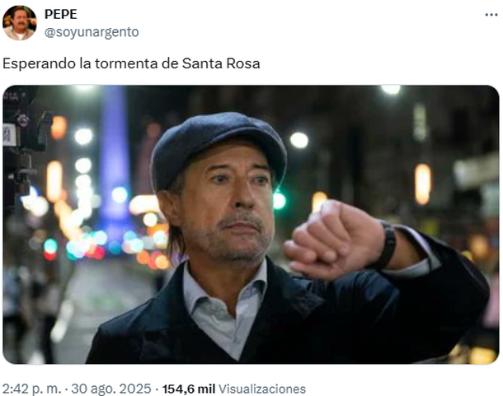Image resolution: width=503 pixels, height=396 pixels.
Task: Open the Visualizaciones label
Action: pyautogui.click(x=262, y=389)
